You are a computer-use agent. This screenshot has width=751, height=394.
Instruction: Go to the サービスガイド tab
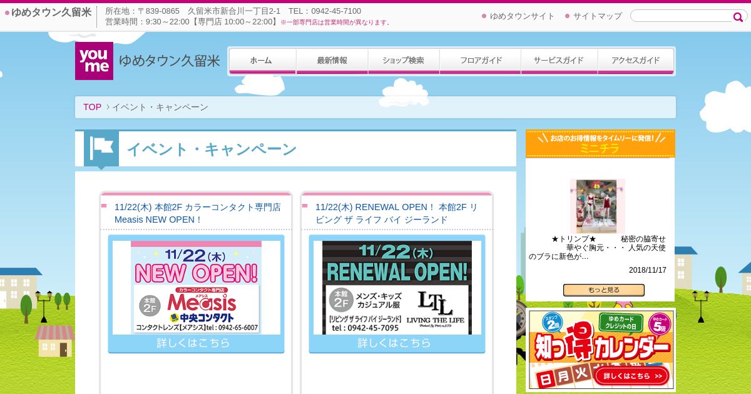[559, 61]
